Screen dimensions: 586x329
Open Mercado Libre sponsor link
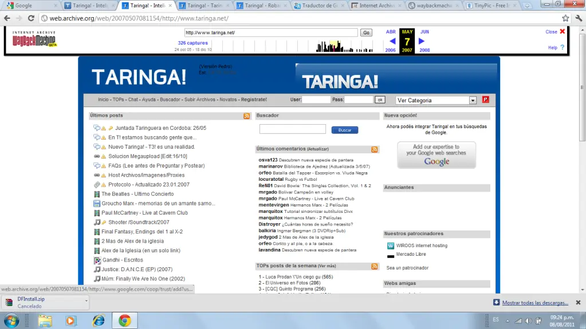coord(411,254)
